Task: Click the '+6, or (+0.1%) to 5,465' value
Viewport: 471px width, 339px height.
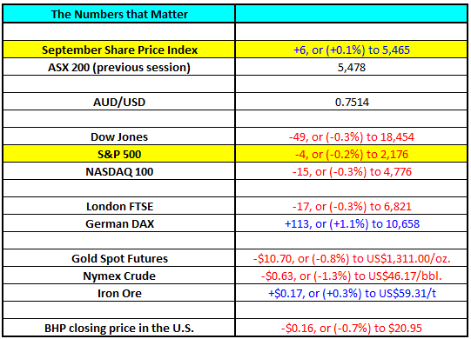Action: [x=352, y=50]
